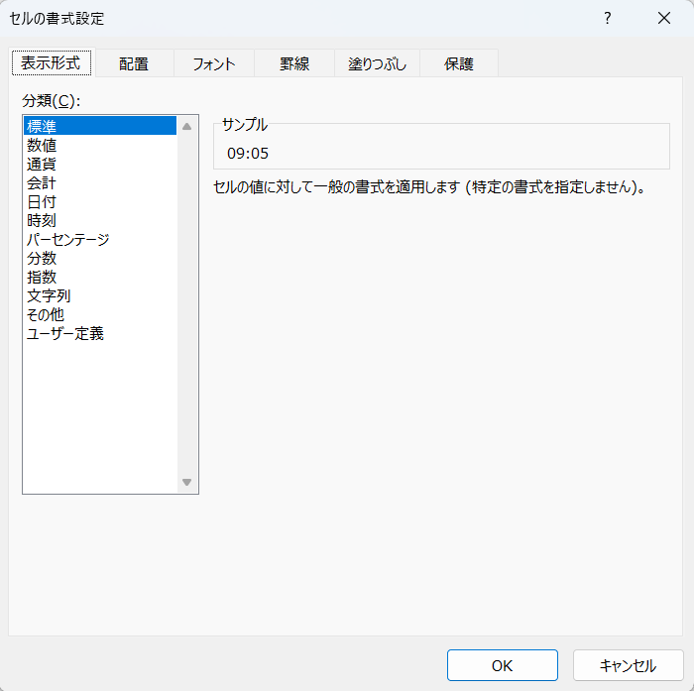This screenshot has height=691, width=694.
Task: Select ユーザー定義 category
Action: pyautogui.click(x=100, y=333)
